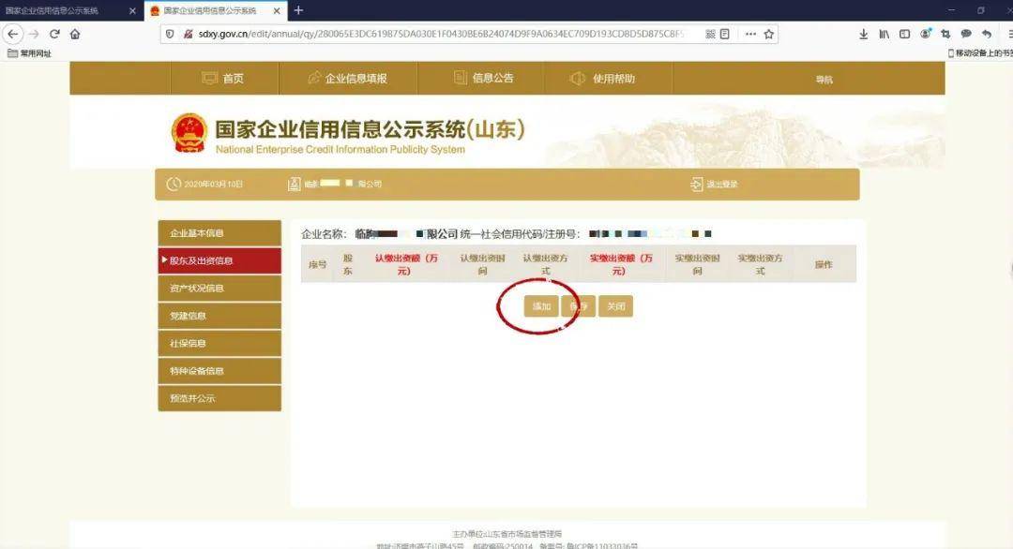Image resolution: width=1013 pixels, height=549 pixels.
Task: Toggle reader view icon in address bar
Action: [x=725, y=34]
